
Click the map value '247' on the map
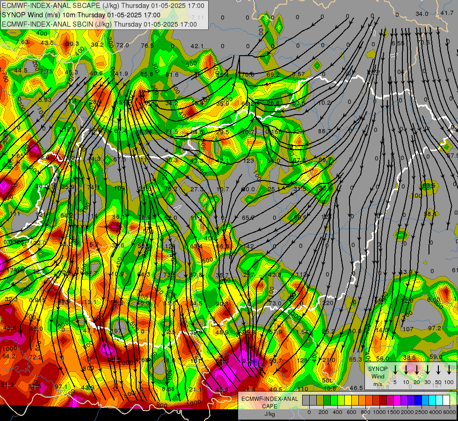coord(249,275)
